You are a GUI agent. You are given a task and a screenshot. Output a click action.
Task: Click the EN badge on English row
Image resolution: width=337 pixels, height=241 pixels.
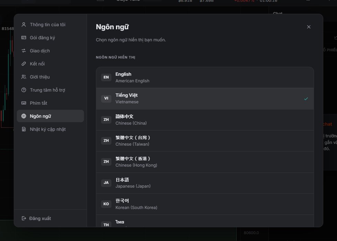106,77
